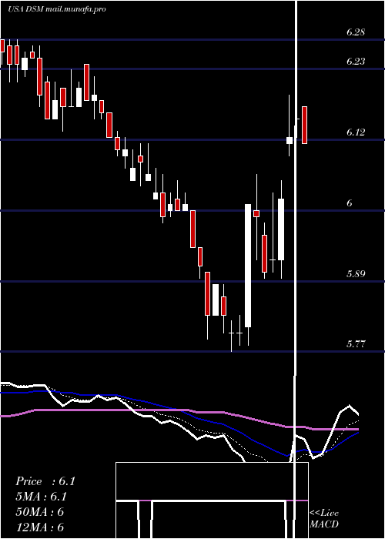Image resolution: width=385 pixels, height=539 pixels.
Task: Click the 'USA DSM mail.munafa.pro' chart title
Action: coord(57,9)
